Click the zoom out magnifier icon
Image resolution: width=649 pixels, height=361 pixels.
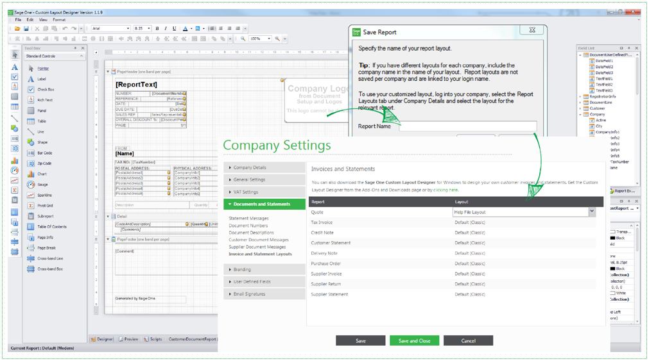(x=243, y=39)
